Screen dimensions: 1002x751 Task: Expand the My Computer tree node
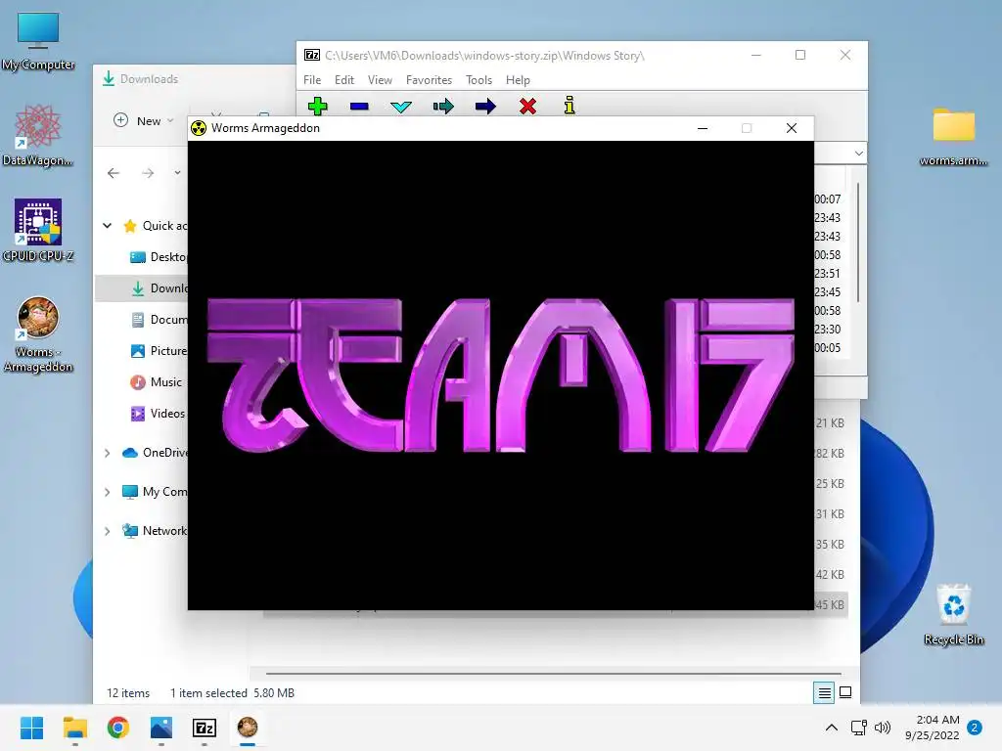click(x=108, y=492)
